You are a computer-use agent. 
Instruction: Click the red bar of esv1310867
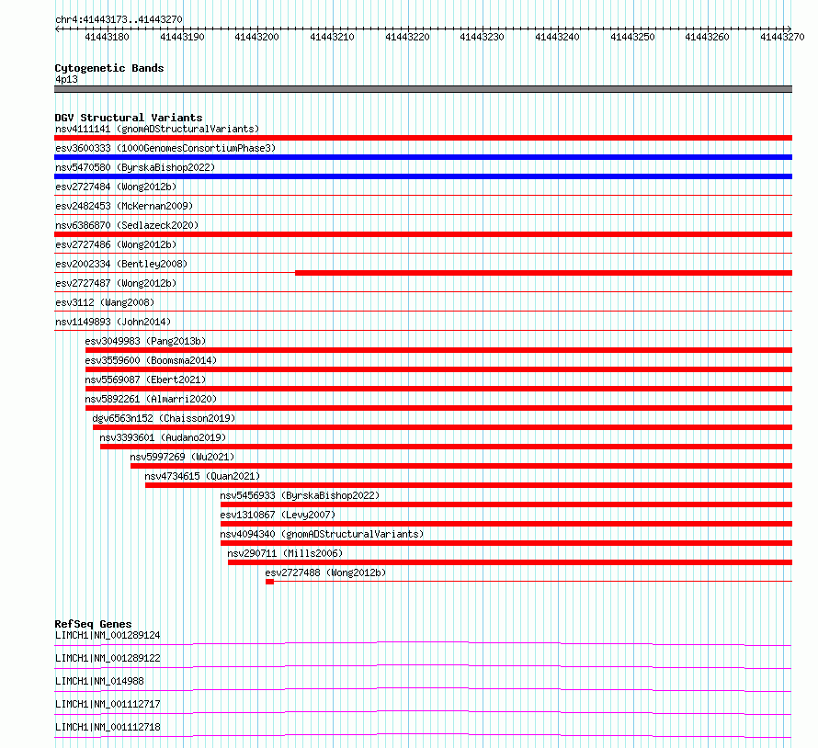click(506, 524)
